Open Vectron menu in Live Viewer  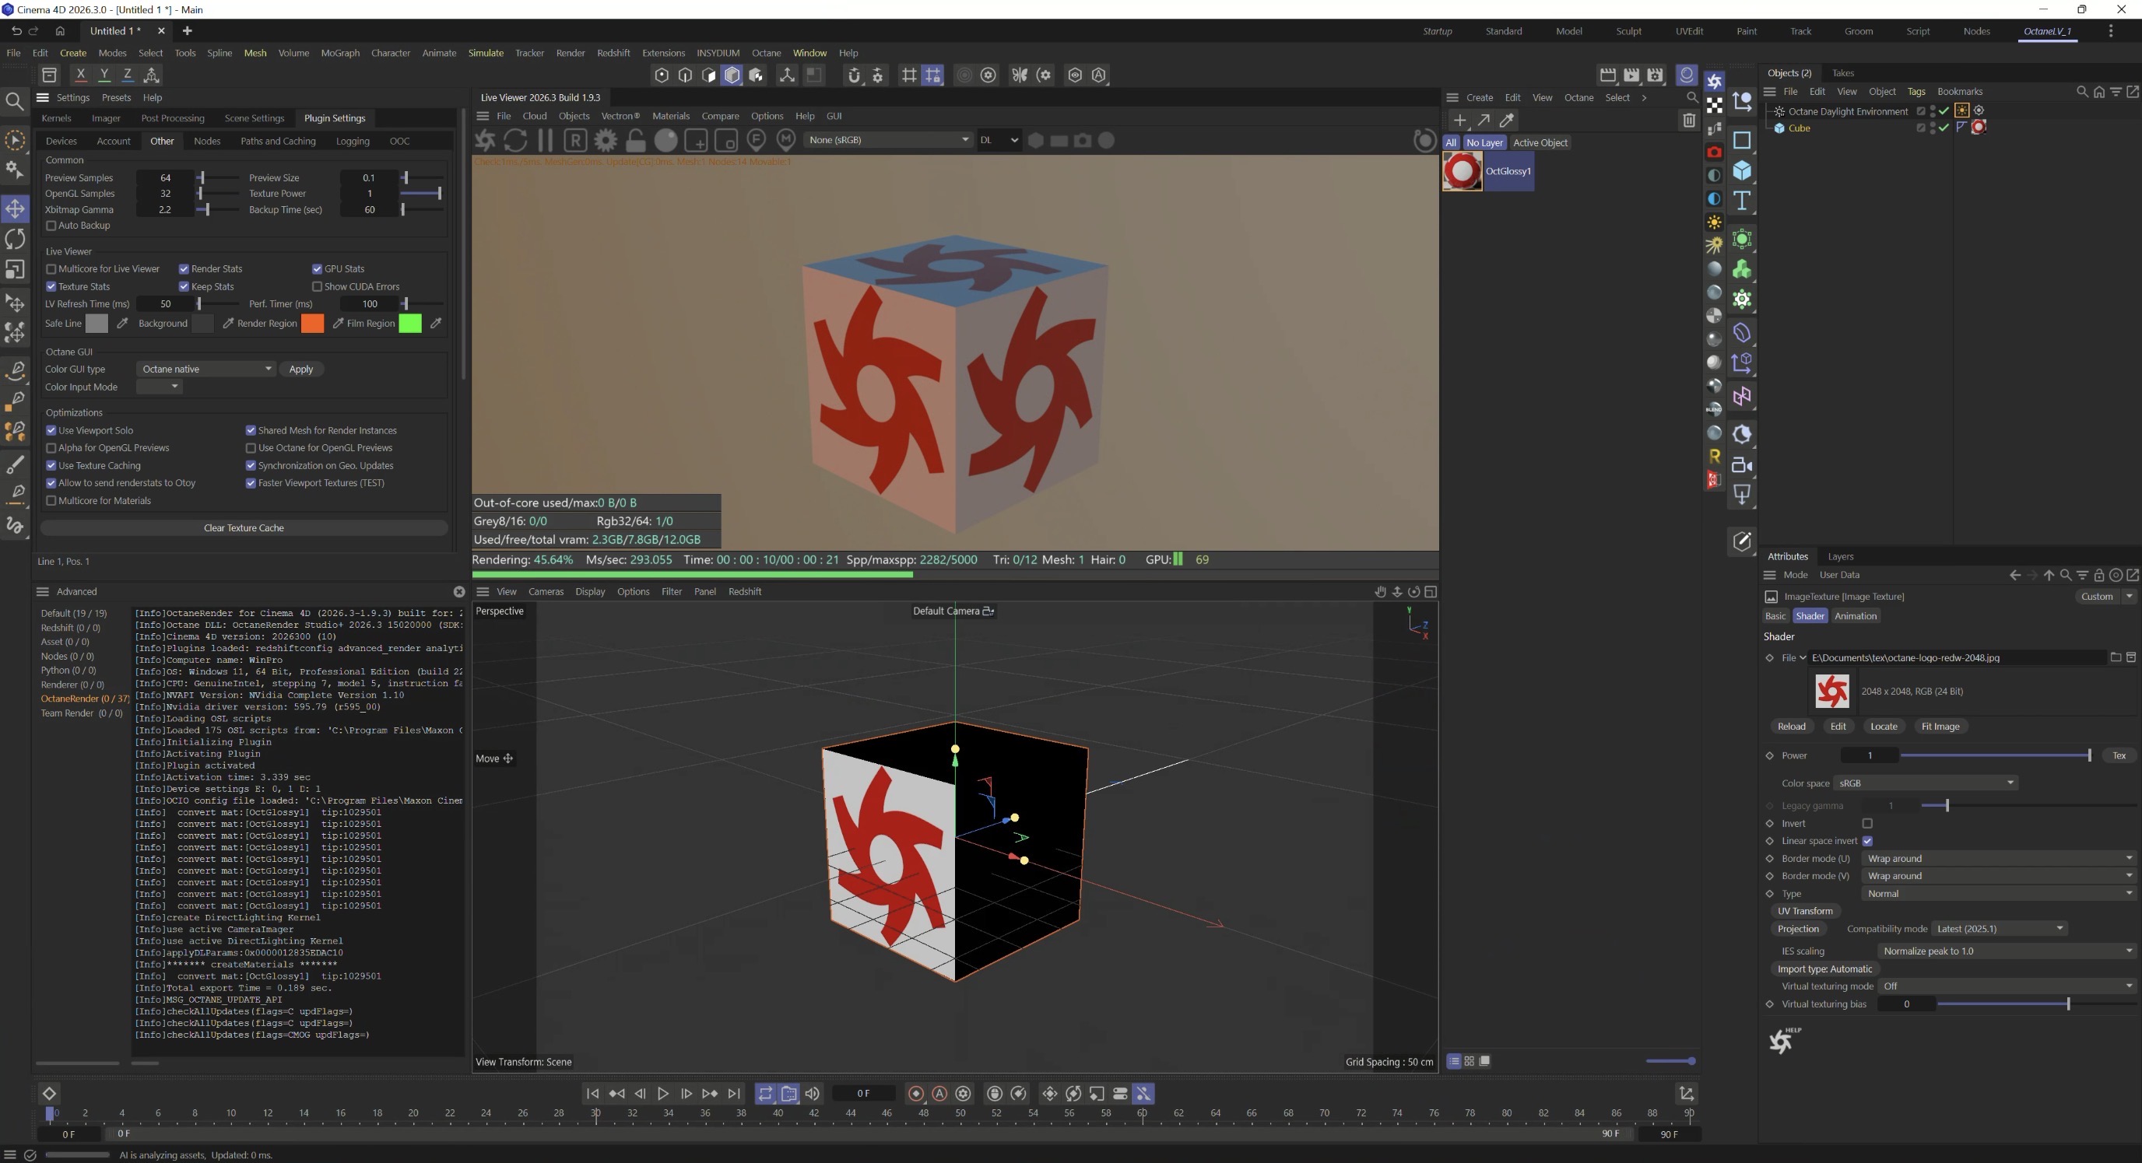[620, 116]
